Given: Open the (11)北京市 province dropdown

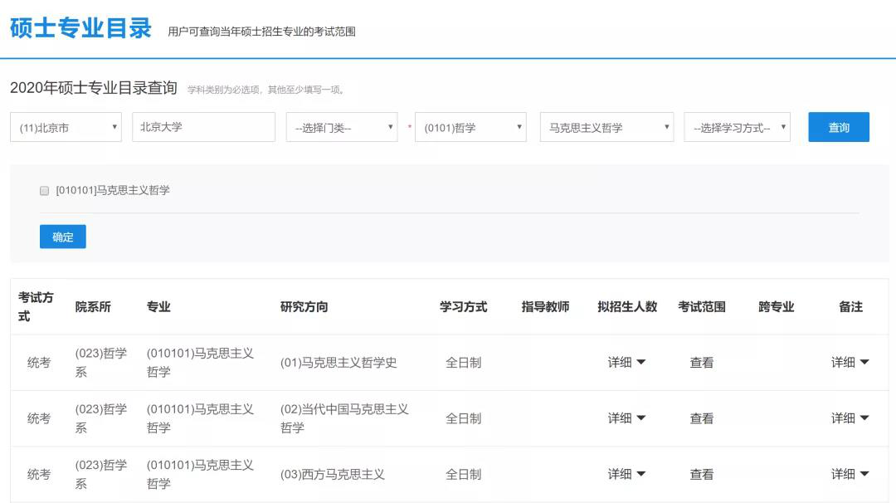Looking at the screenshot, I should [66, 128].
